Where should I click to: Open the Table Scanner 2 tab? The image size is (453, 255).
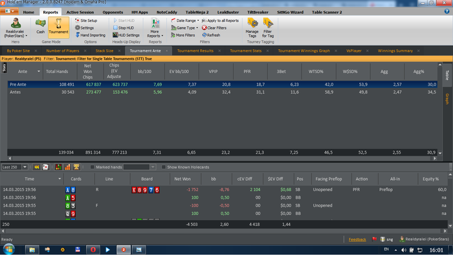327,12
